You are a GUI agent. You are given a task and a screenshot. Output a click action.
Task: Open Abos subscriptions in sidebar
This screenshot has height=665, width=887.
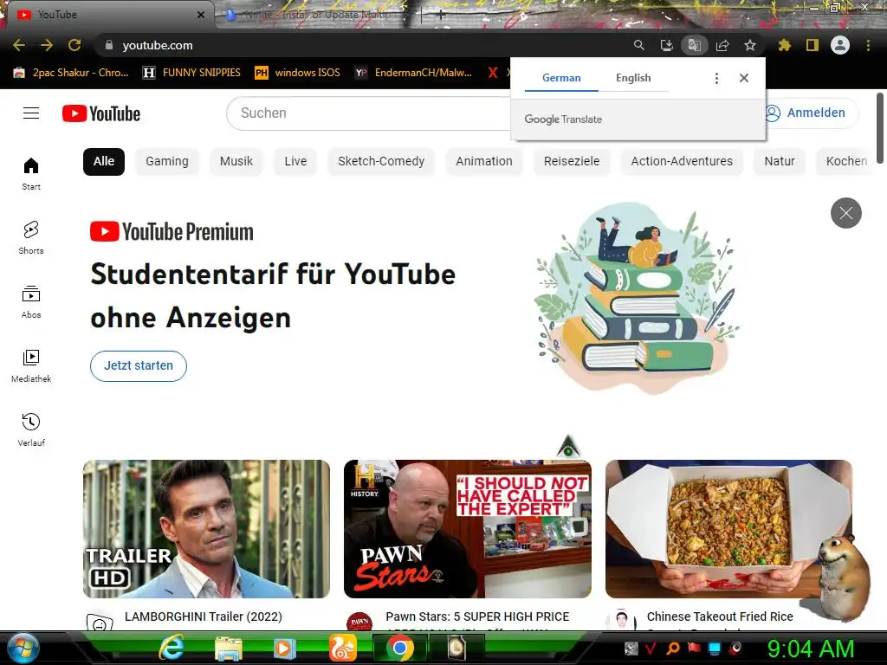(31, 302)
